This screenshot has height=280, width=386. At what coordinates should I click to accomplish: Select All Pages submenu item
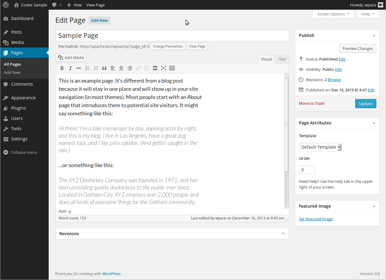coord(12,64)
